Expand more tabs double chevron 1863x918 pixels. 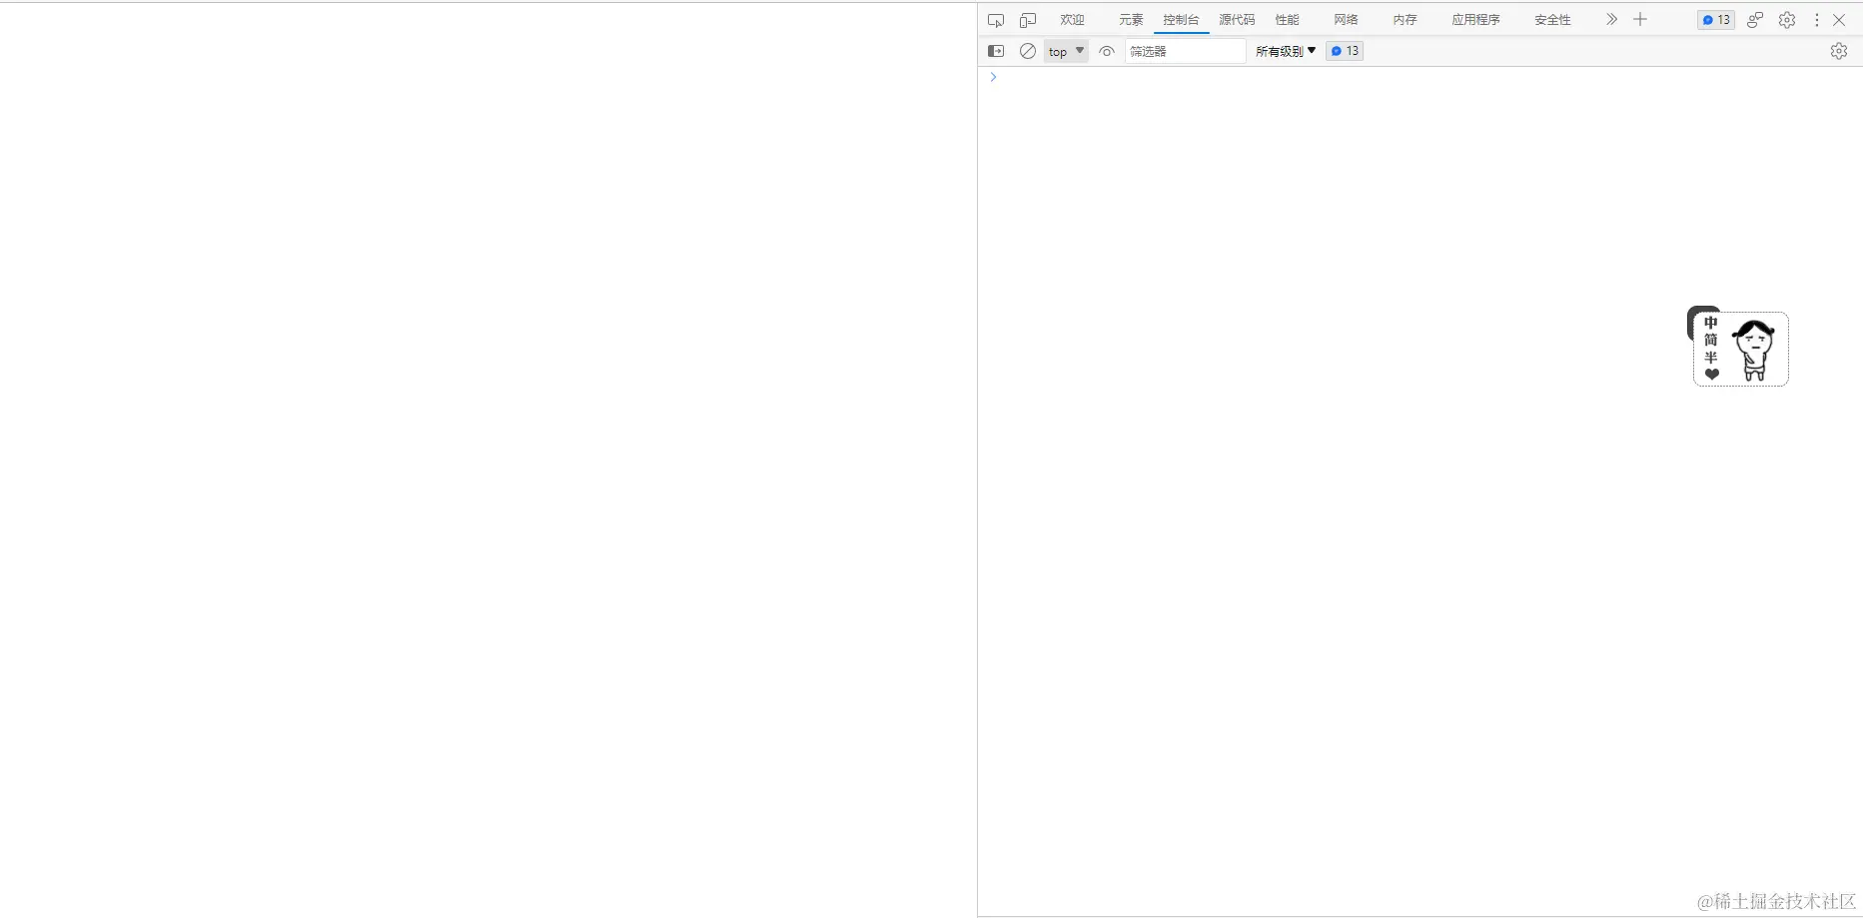tap(1611, 20)
